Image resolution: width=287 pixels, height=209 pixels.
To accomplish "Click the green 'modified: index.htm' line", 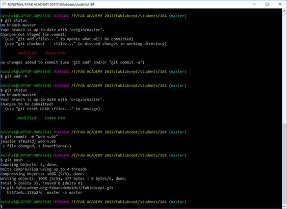I will point(41,118).
